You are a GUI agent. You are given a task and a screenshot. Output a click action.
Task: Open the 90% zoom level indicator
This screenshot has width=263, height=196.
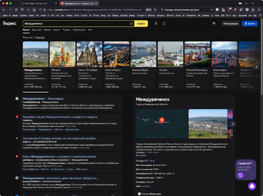[149, 10]
